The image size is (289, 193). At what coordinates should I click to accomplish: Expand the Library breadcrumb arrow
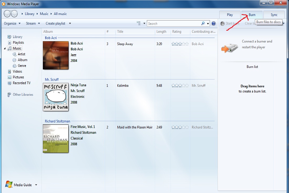click(x=22, y=14)
